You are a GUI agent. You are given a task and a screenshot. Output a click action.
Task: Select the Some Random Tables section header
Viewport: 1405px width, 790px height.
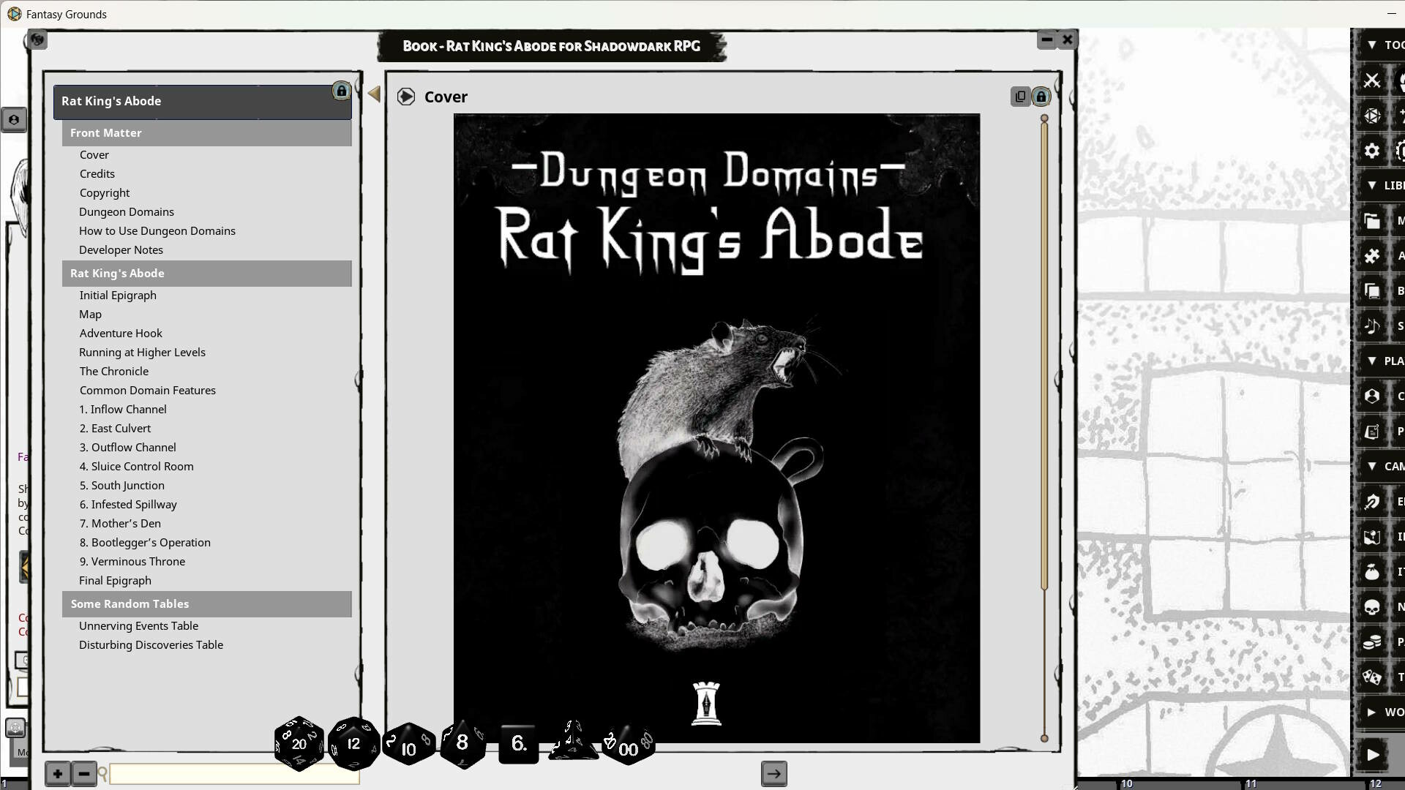click(x=207, y=604)
